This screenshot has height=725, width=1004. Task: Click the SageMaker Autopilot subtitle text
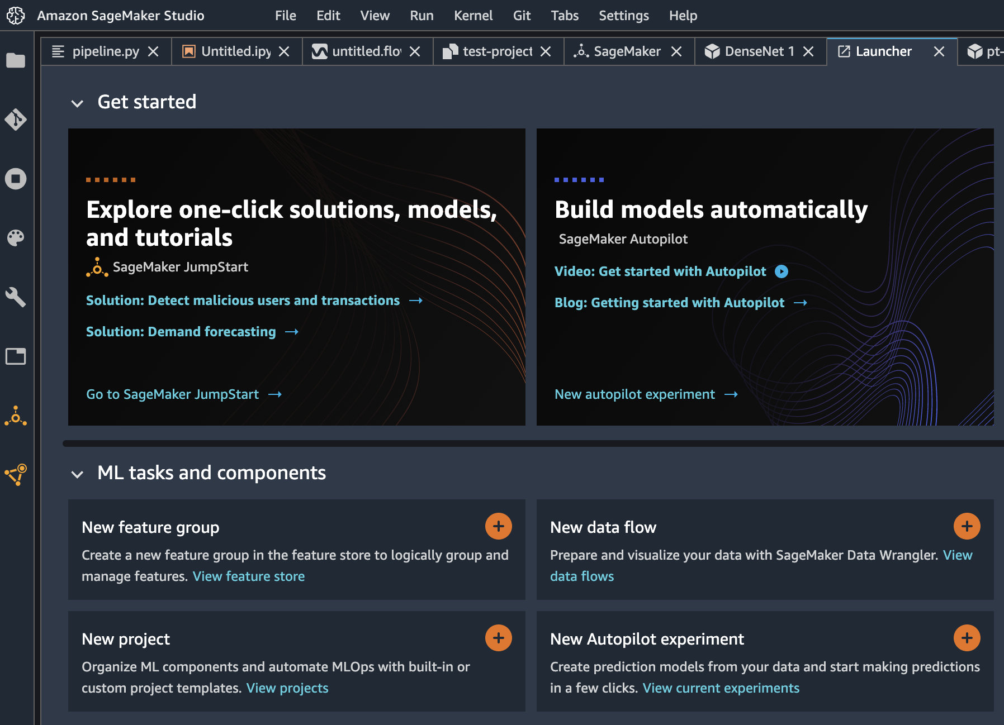623,239
